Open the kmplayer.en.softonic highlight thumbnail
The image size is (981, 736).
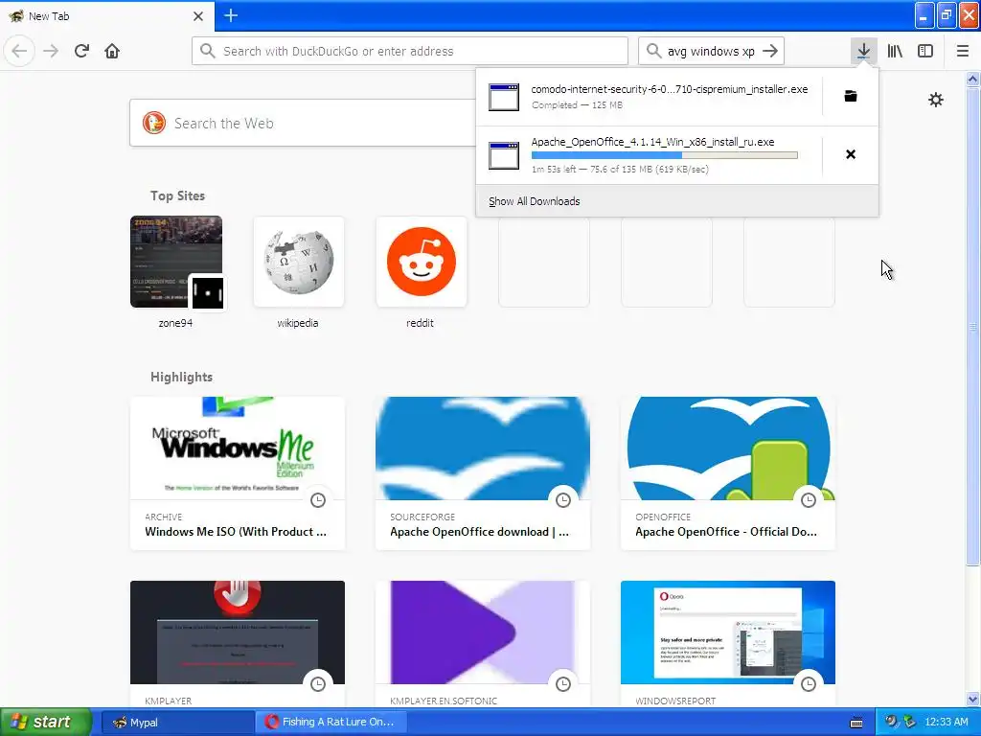pos(483,632)
